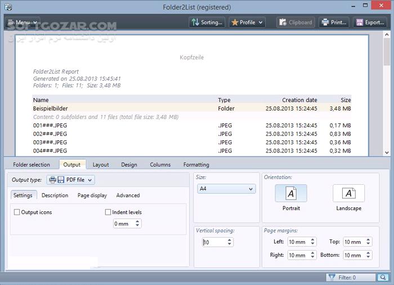Click the 004###.JPEG file row

192,151
